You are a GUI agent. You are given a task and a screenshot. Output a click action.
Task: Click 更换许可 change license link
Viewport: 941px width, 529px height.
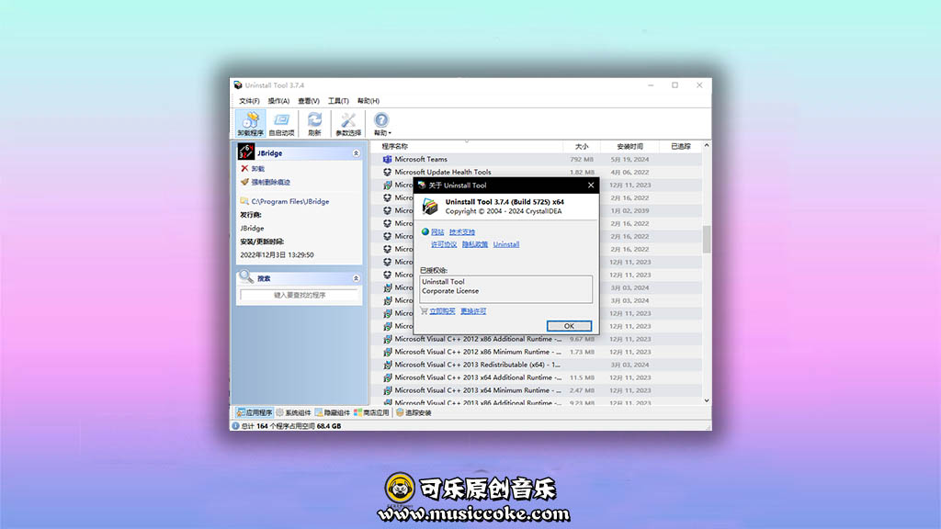pos(473,311)
